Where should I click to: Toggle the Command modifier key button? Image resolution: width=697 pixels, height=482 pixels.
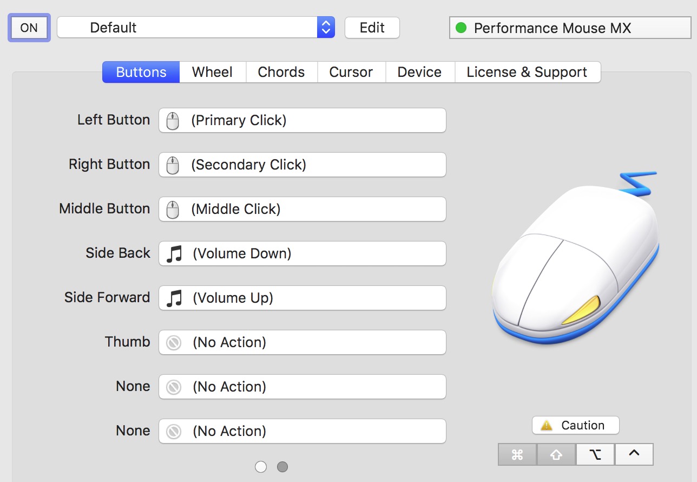[x=517, y=455]
